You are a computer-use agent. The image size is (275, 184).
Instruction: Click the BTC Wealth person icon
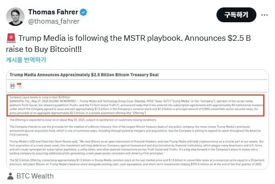click(x=10, y=176)
